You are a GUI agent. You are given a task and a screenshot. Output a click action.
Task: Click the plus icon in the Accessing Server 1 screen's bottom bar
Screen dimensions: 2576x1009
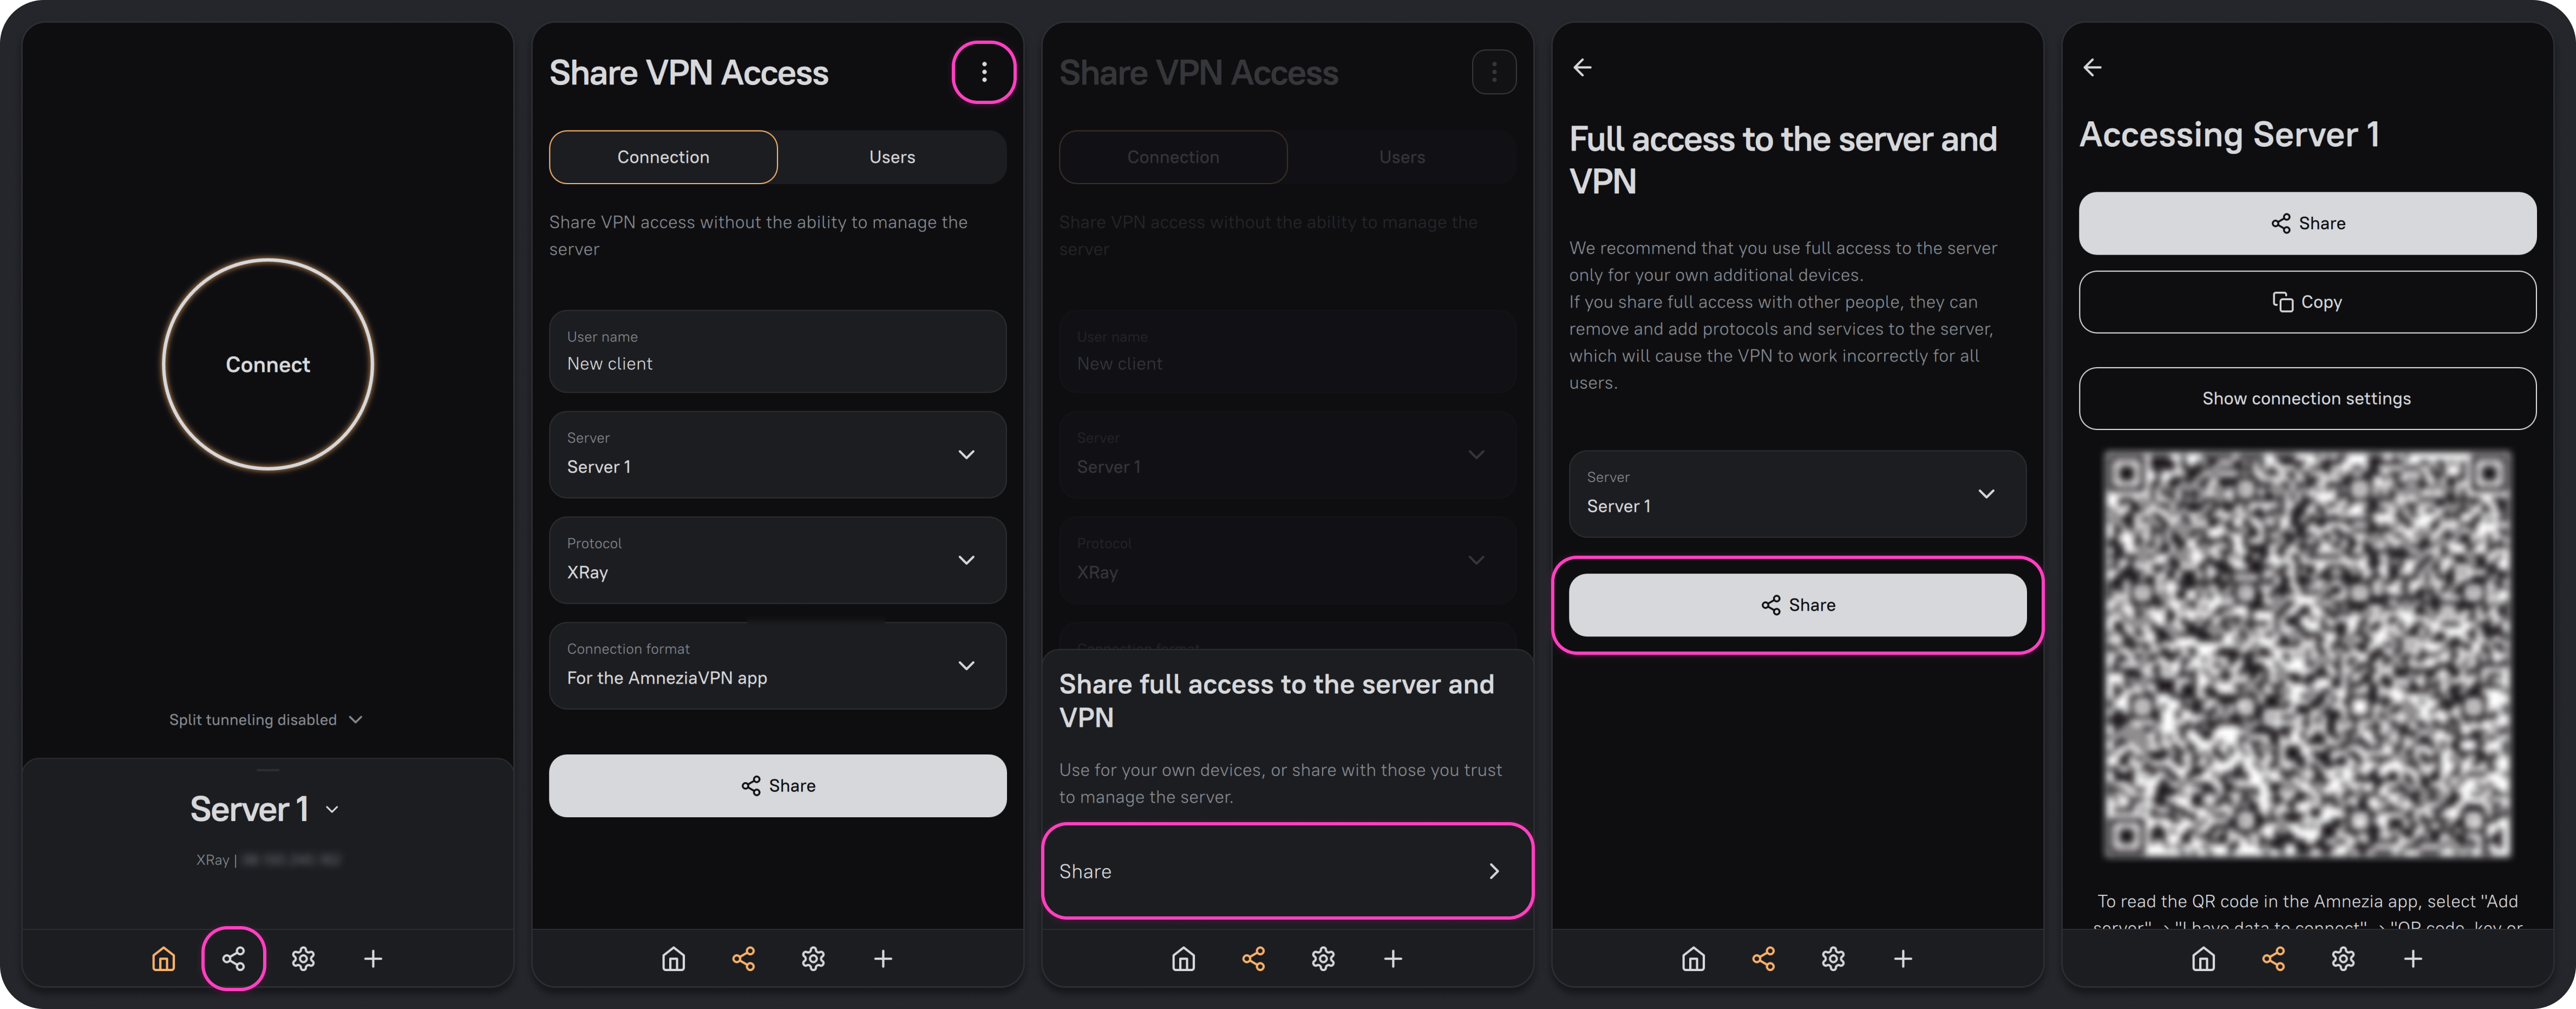click(2412, 959)
